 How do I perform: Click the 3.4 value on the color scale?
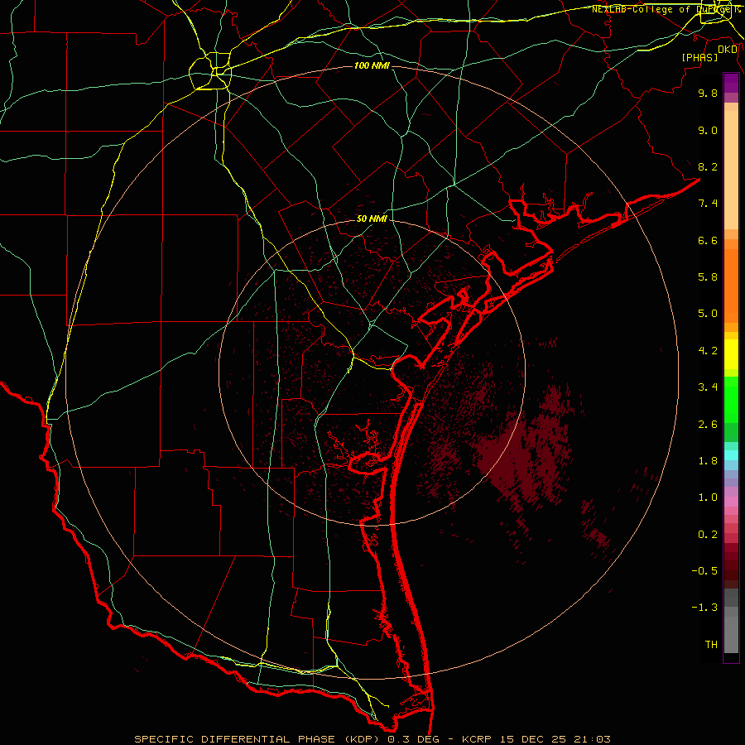pos(708,387)
